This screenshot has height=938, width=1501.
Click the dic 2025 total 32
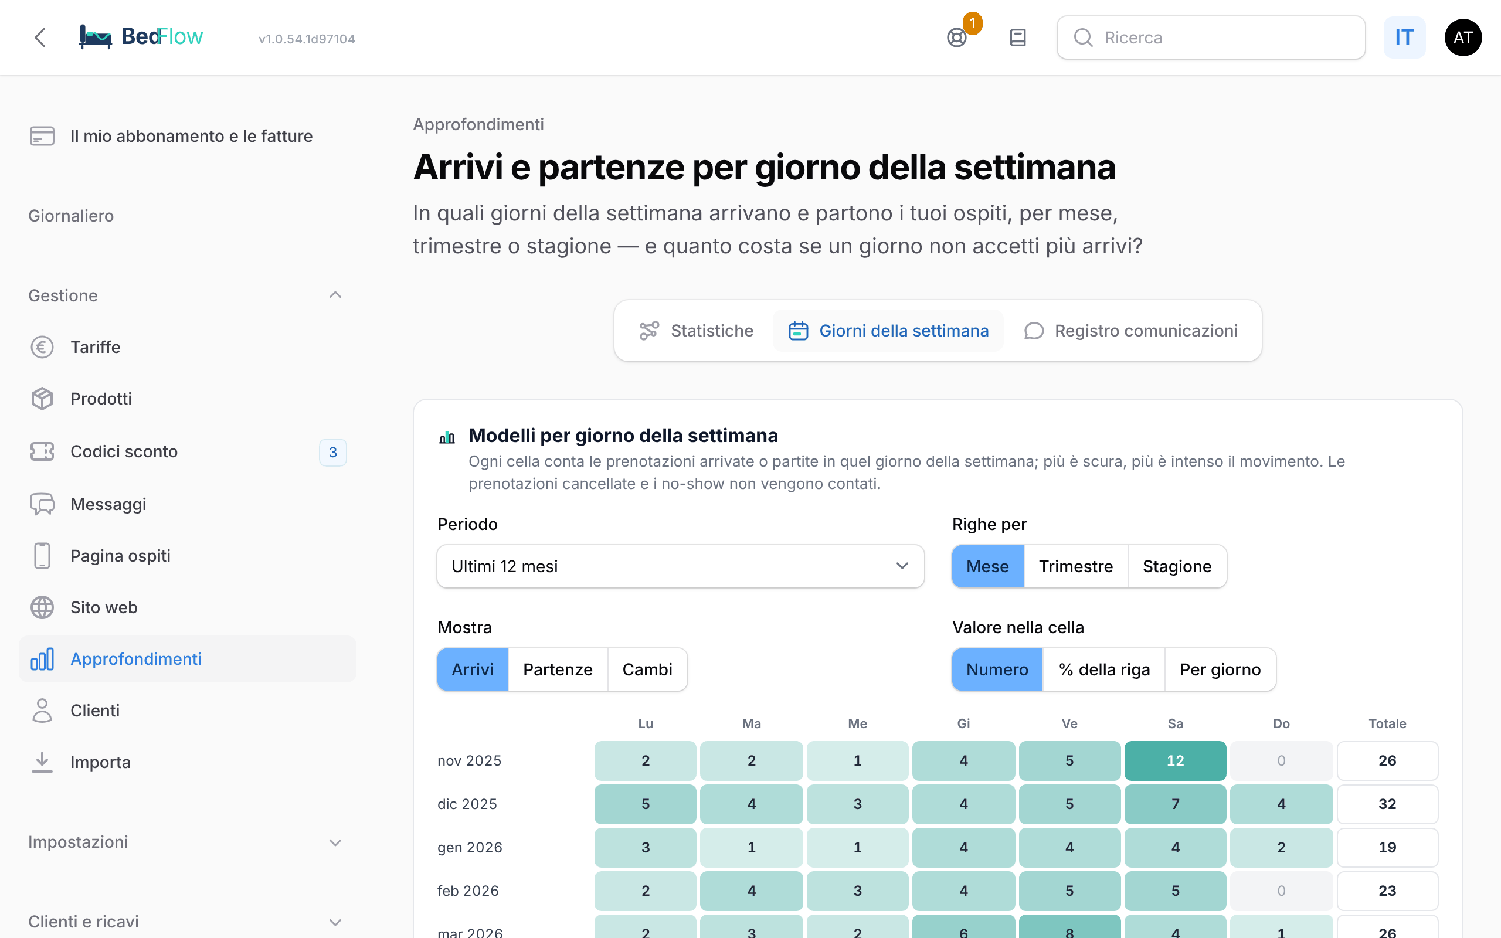tap(1387, 804)
